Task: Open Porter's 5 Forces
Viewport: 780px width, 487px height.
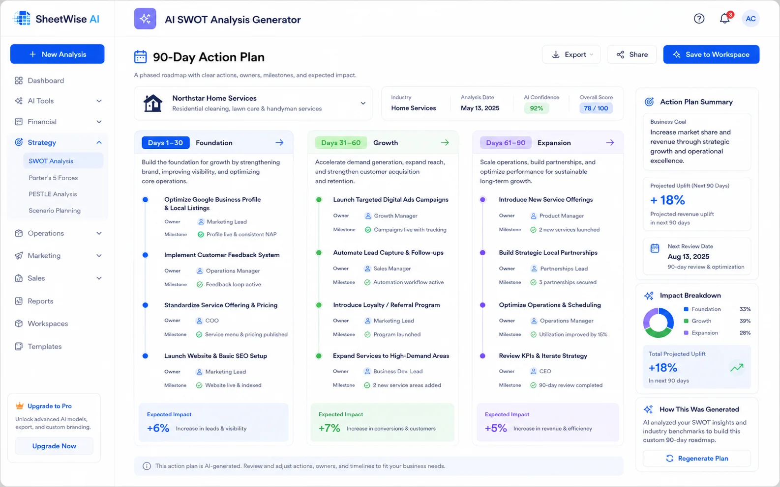Action: (53, 178)
